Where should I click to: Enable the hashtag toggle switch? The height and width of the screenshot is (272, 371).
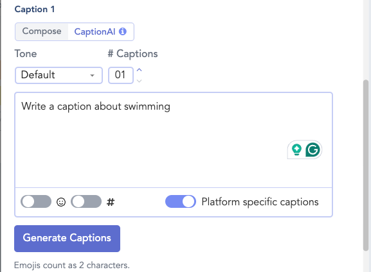(x=86, y=201)
